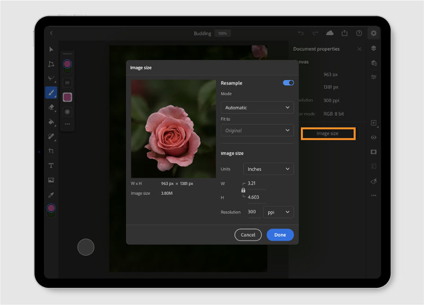The image size is (424, 305).
Task: Toggle the width-height aspect ratio lock
Action: pos(243,190)
